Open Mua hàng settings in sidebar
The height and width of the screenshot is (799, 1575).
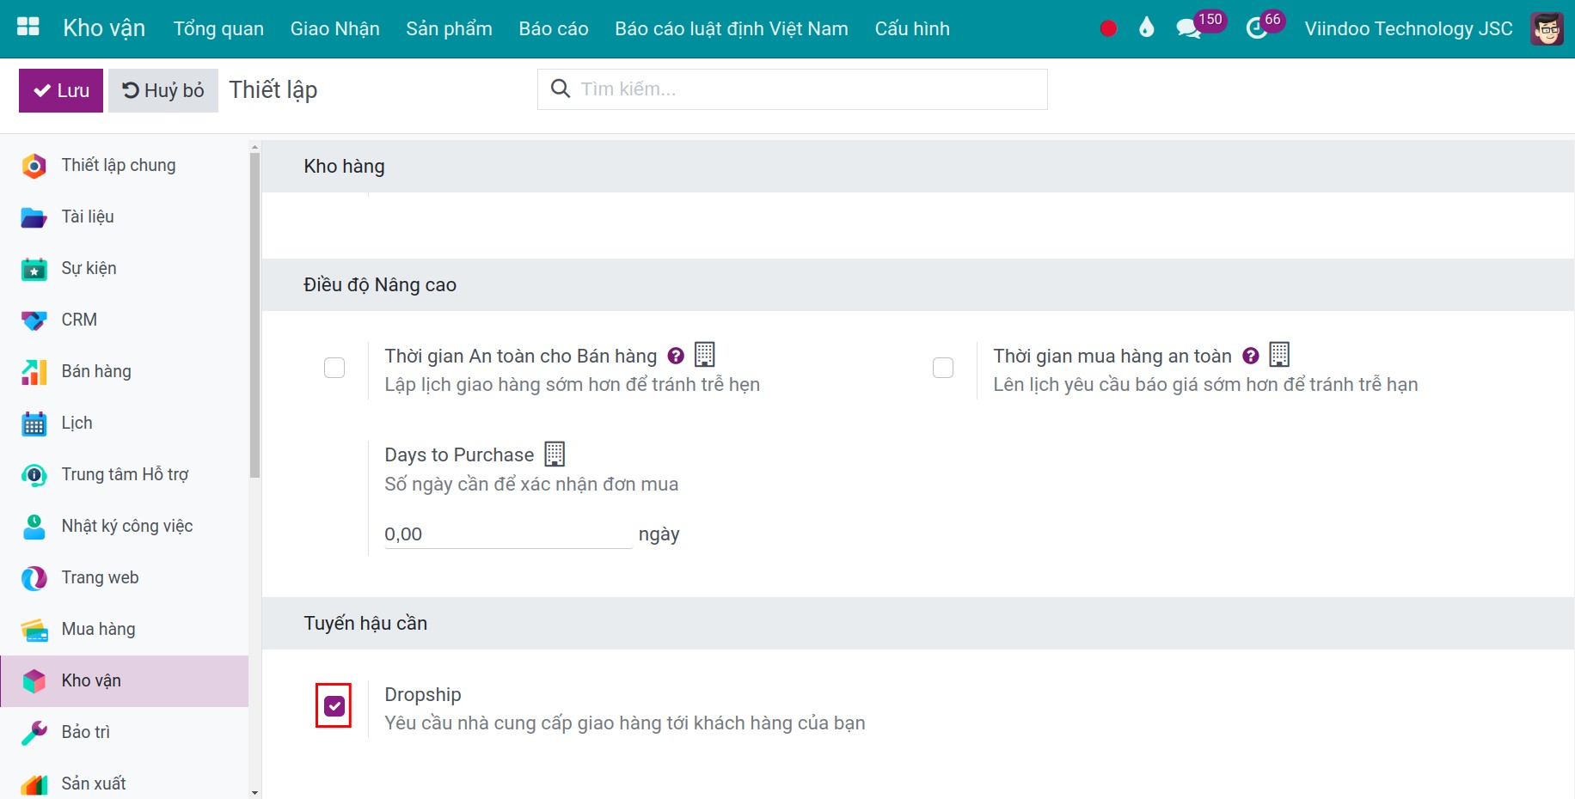point(125,629)
